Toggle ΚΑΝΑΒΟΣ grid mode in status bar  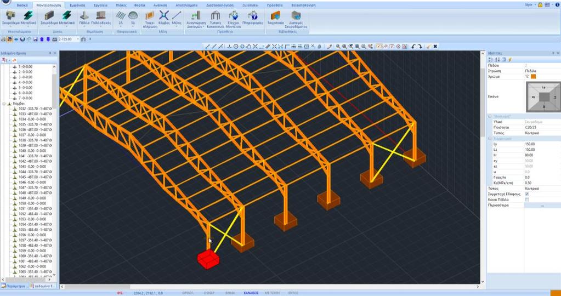tap(251, 293)
